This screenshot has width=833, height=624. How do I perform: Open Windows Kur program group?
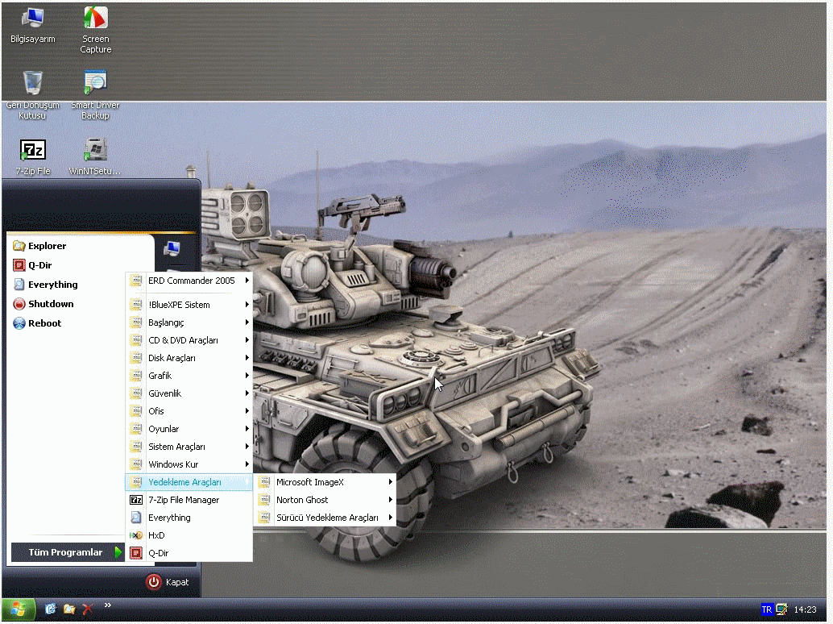pyautogui.click(x=189, y=464)
